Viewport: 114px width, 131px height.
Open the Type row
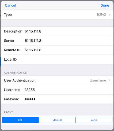pyautogui.click(x=57, y=15)
